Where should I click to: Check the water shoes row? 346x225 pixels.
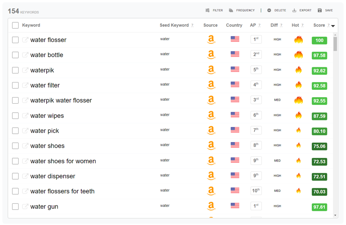15,146
